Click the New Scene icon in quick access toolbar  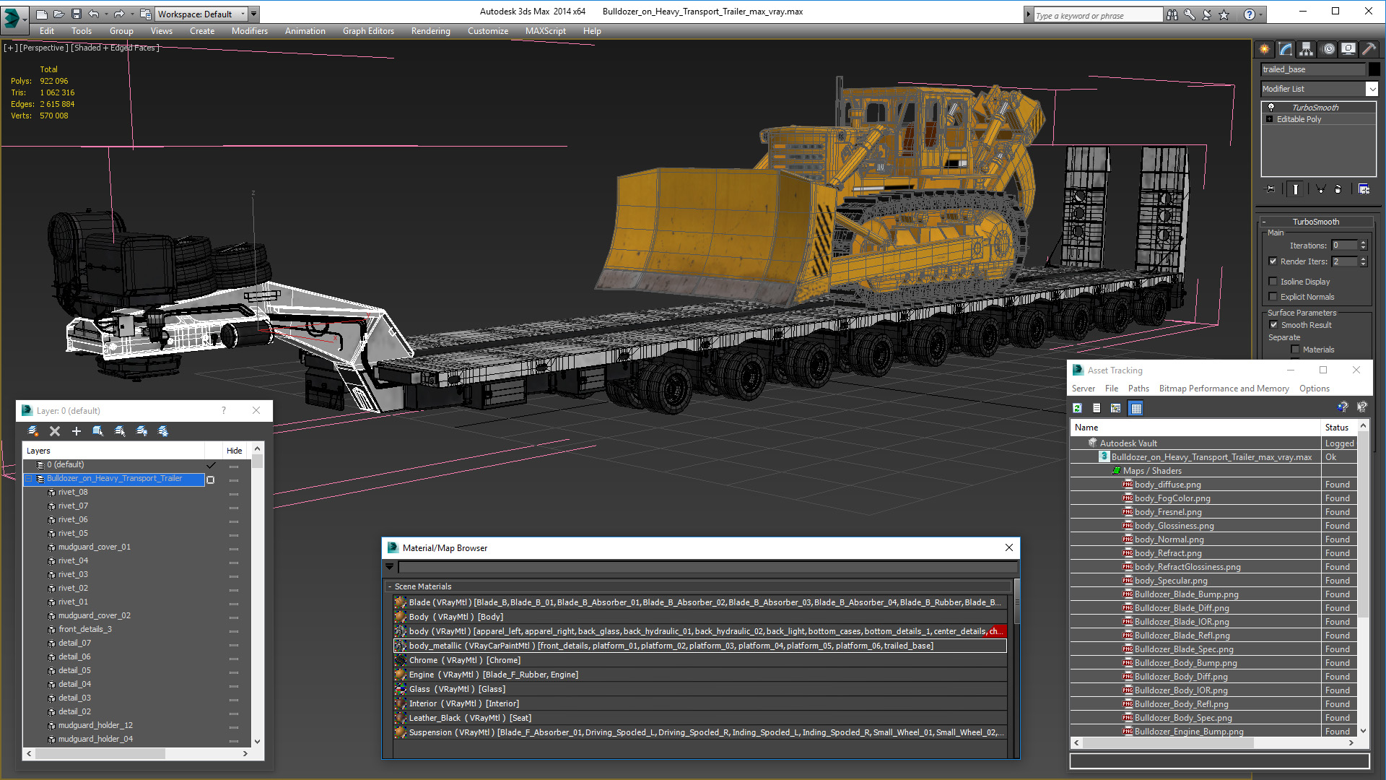click(42, 14)
